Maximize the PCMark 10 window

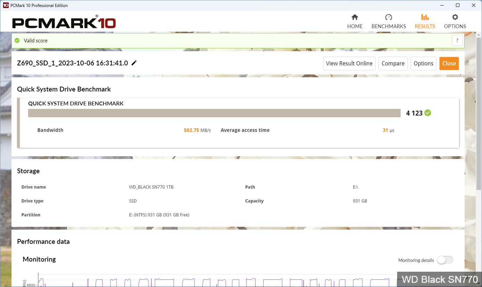click(458, 5)
